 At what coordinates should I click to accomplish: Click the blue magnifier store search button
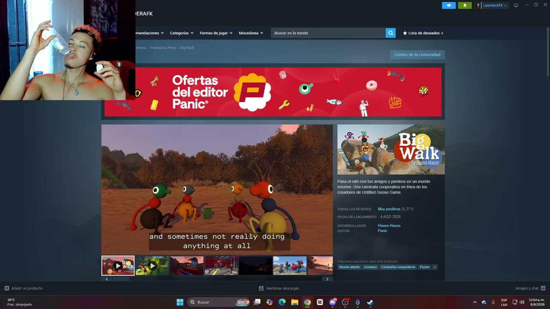point(391,33)
